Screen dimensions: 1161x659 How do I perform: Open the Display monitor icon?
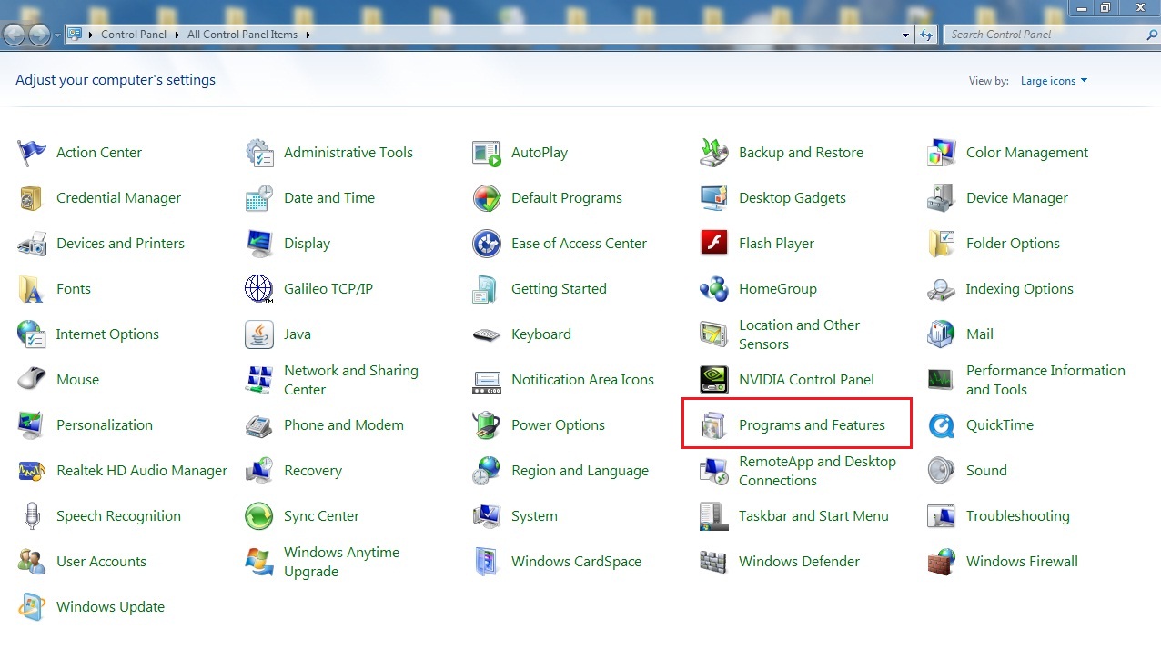[x=259, y=244]
